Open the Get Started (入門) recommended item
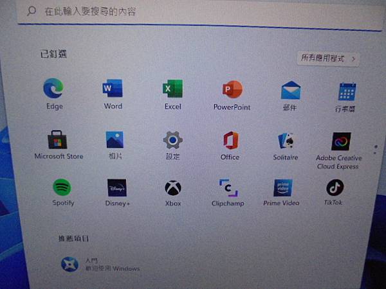386x289 pixels. 100,265
